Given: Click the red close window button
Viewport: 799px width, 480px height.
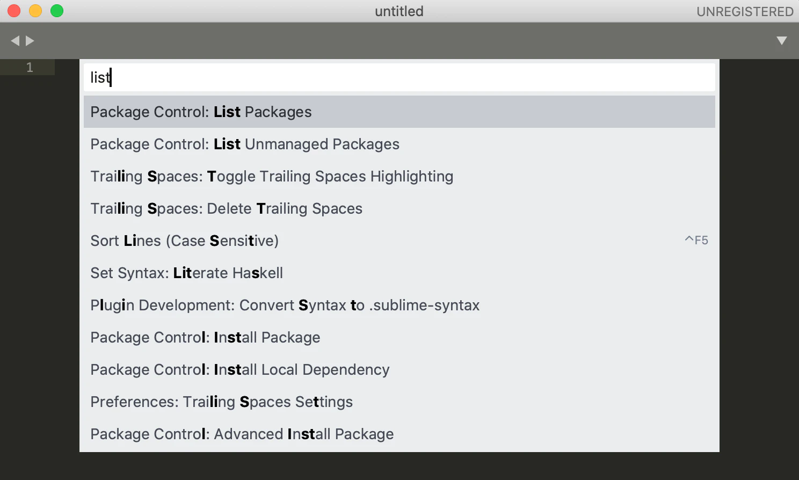Looking at the screenshot, I should (x=14, y=11).
